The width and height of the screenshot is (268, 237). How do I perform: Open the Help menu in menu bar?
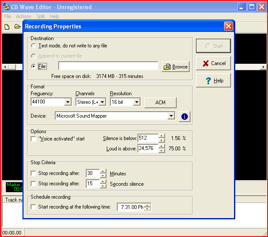(55, 16)
